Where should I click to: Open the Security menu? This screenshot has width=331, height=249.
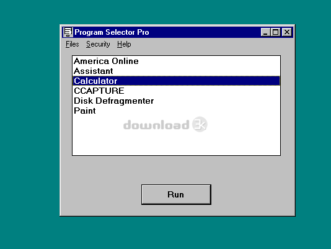(x=98, y=44)
